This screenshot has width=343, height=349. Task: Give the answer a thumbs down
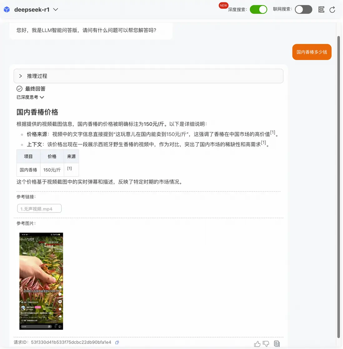(266, 344)
